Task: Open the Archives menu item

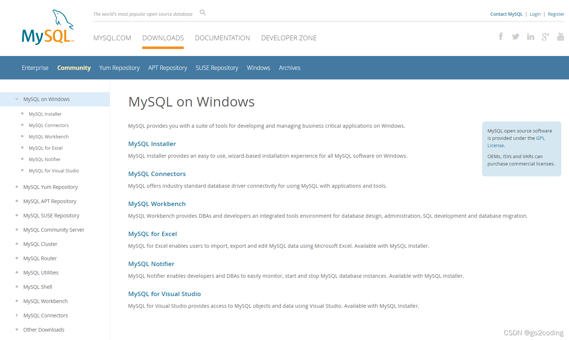Action: [290, 68]
